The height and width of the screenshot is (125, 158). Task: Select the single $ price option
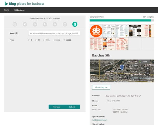coord(29,40)
